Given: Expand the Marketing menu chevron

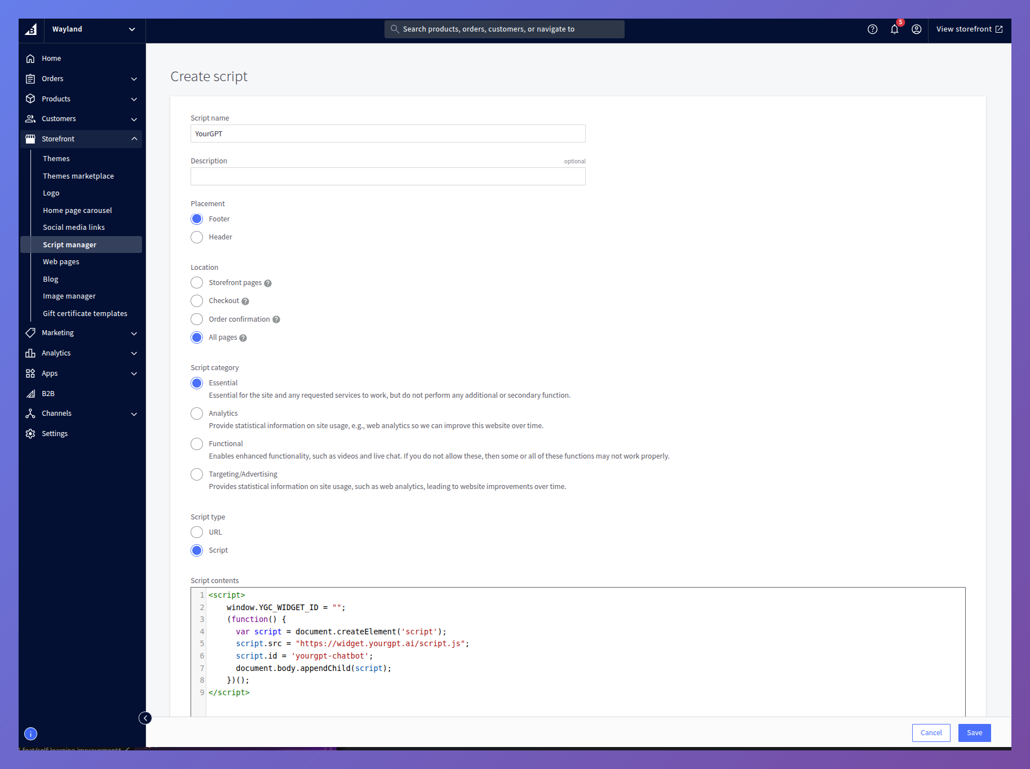Looking at the screenshot, I should point(134,334).
